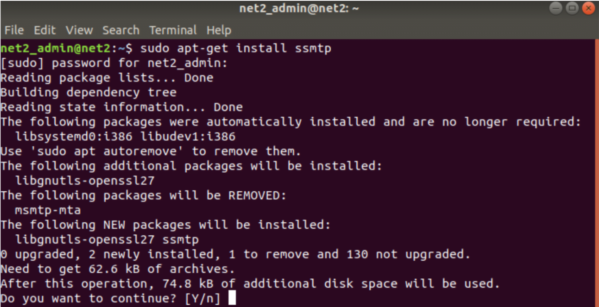Minimize the terminal window
Image resolution: width=599 pixels, height=307 pixels.
point(556,8)
